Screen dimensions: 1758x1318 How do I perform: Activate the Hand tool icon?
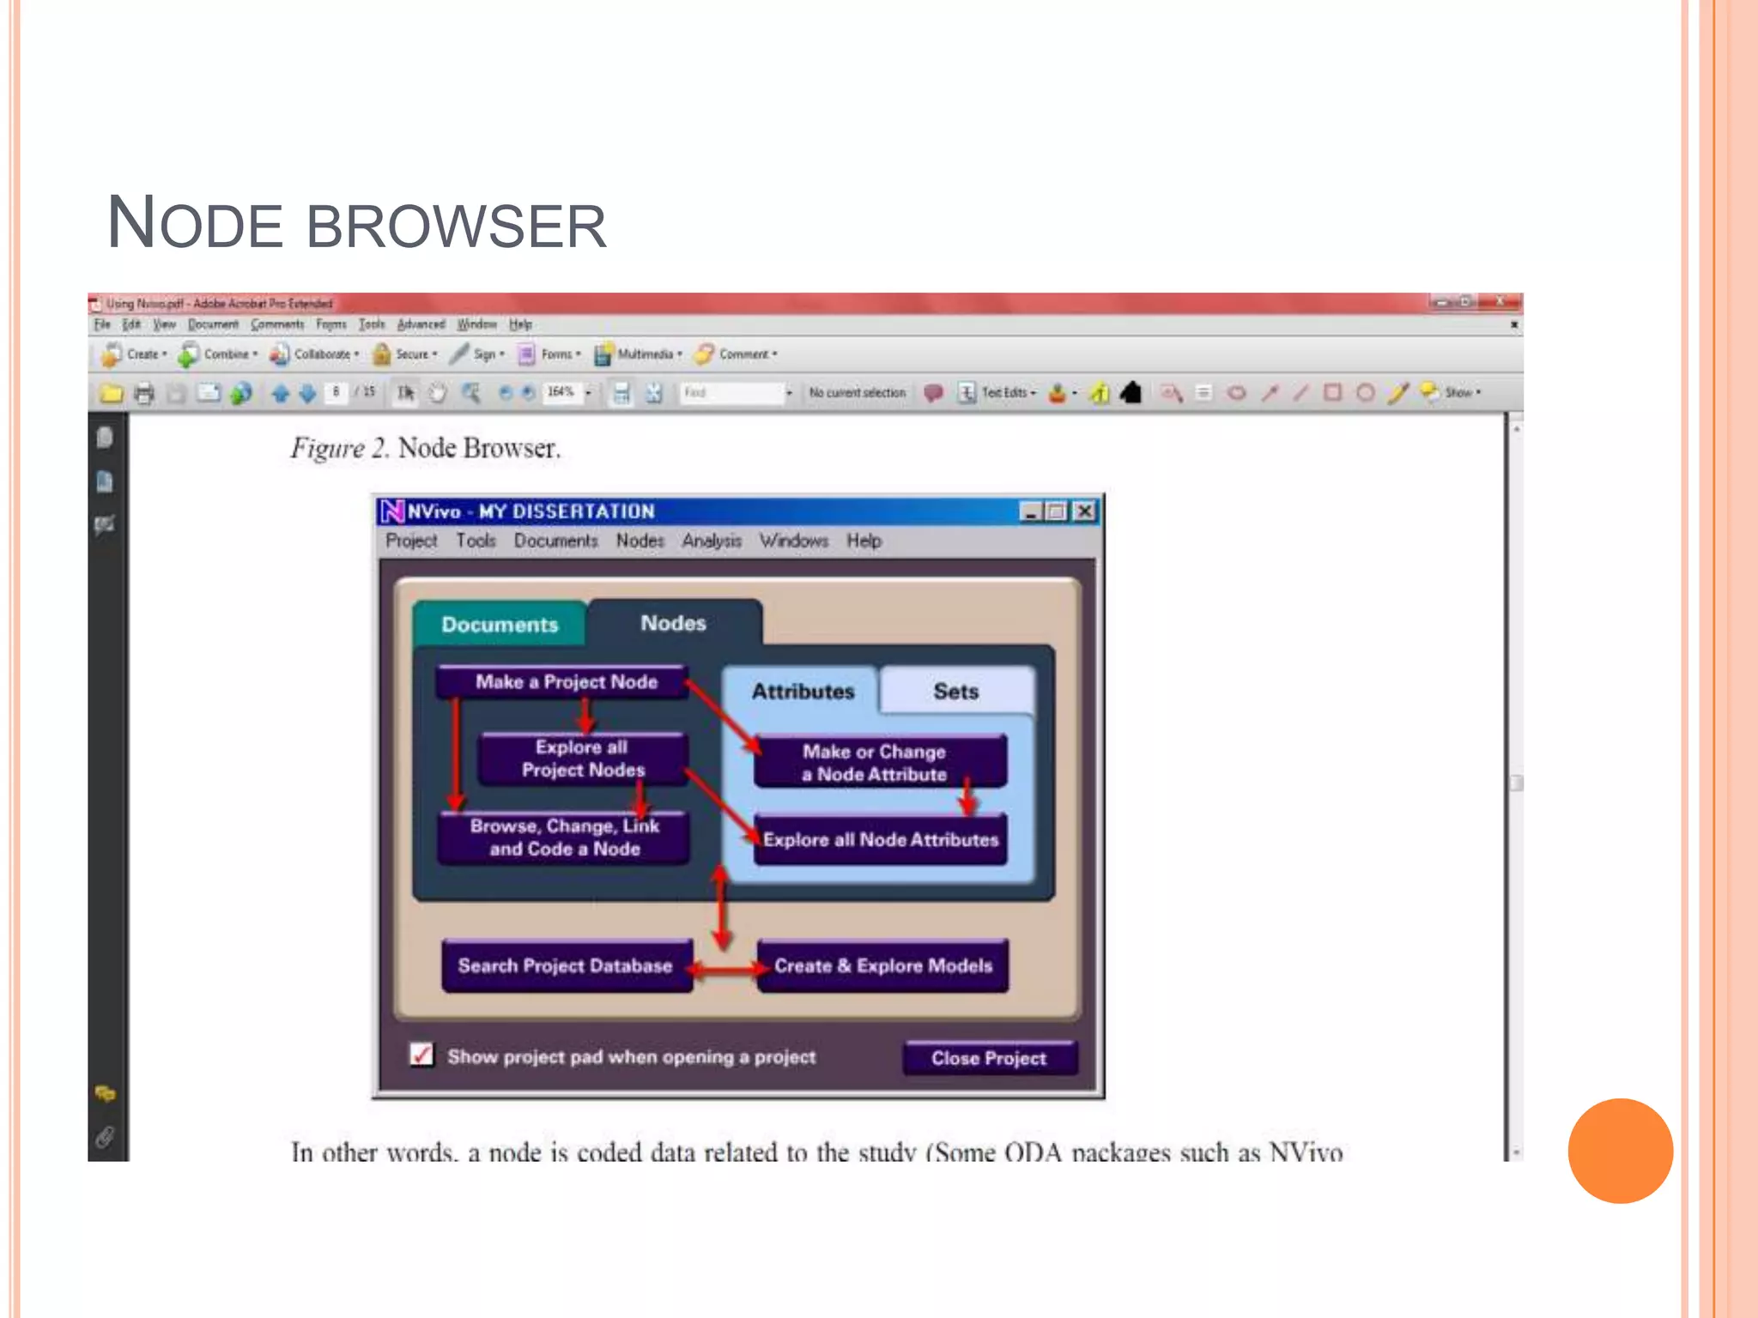coord(438,393)
